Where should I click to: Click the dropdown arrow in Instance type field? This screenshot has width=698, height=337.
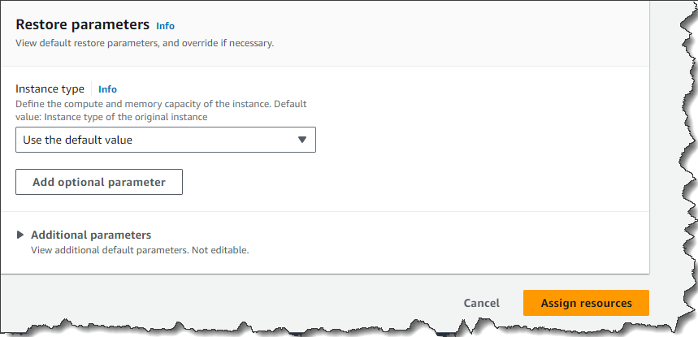pos(302,140)
